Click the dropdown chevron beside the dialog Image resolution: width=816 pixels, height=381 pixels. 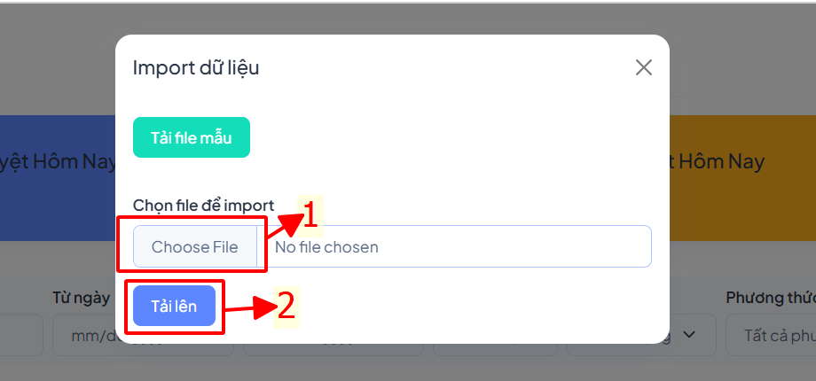coord(688,335)
